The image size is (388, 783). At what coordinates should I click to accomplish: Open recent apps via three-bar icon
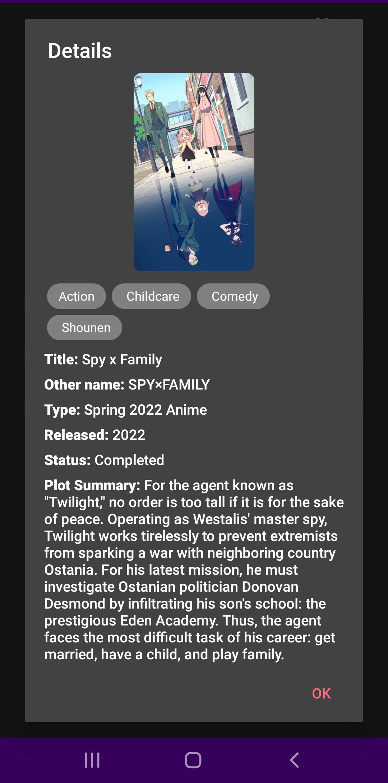[x=92, y=760]
